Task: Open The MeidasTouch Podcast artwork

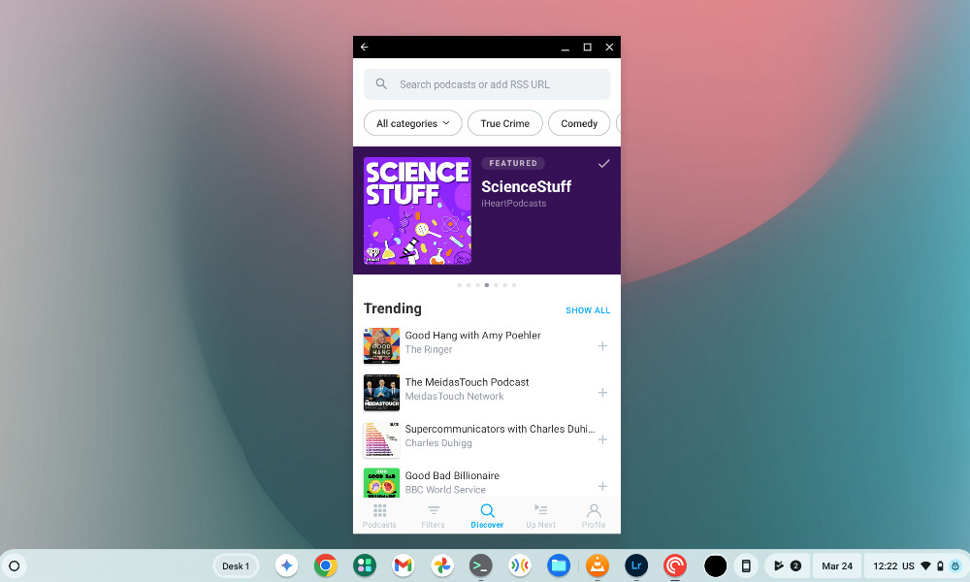Action: 381,393
